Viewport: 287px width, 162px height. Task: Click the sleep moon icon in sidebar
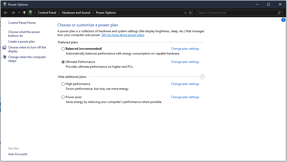tap(4, 57)
